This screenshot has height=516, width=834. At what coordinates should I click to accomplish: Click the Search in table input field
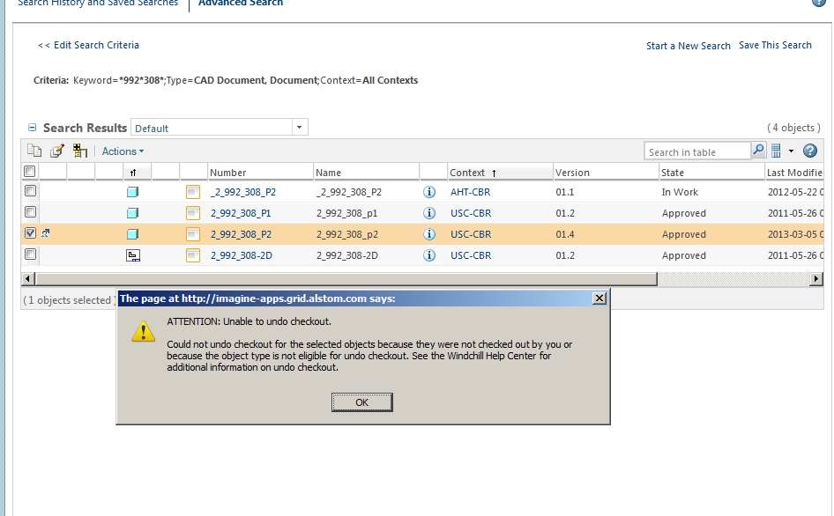click(697, 152)
